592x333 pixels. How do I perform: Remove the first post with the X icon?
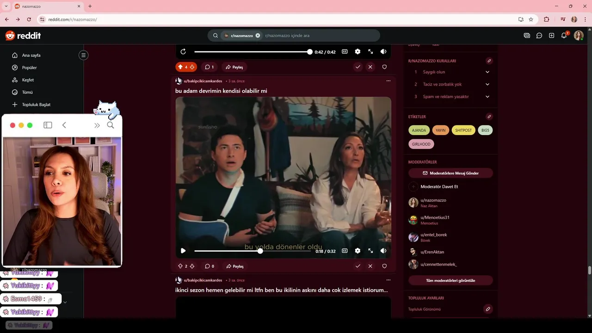370,67
